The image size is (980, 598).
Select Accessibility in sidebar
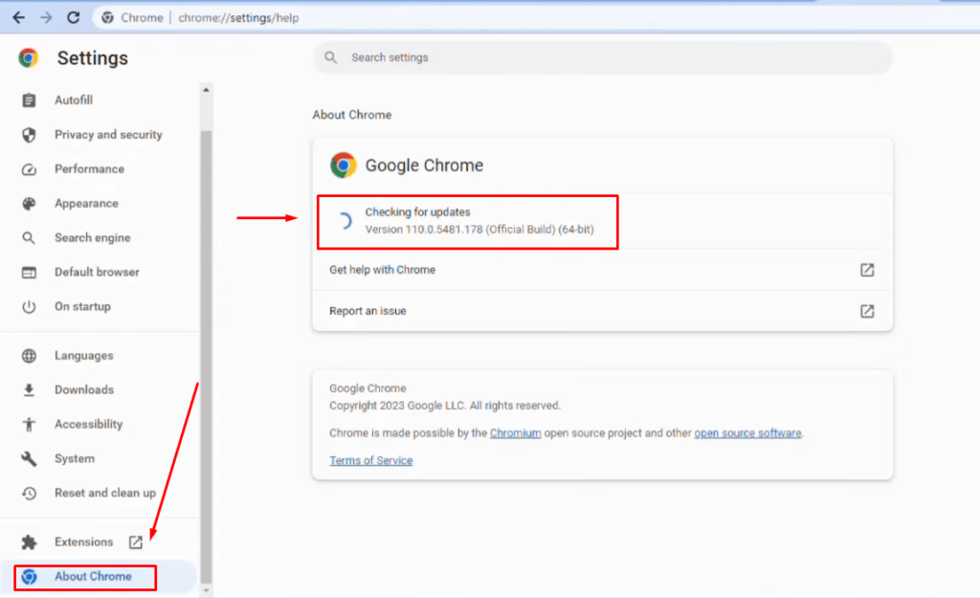click(x=88, y=424)
